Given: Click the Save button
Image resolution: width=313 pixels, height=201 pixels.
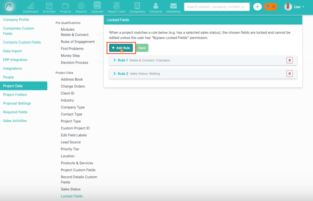Looking at the screenshot, I should pos(142,48).
